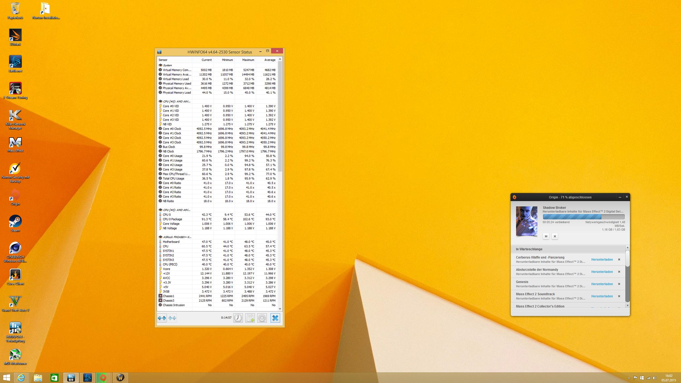Download Cerberus-Waffe und -Panzerung
Image resolution: width=681 pixels, height=383 pixels.
pos(602,260)
